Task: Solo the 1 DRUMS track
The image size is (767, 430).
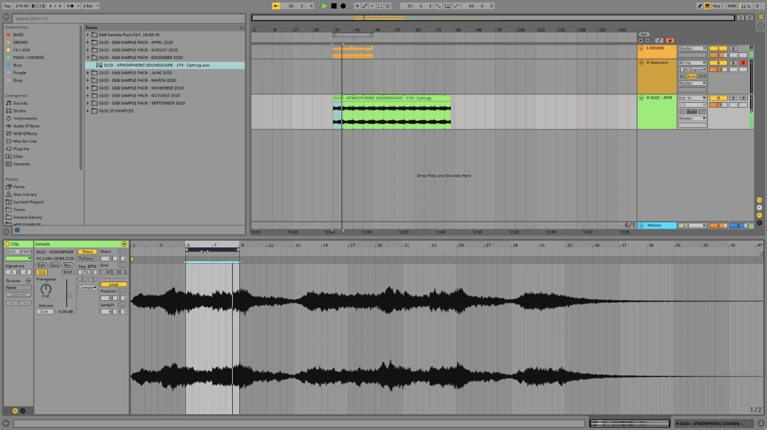Action: 733,48
